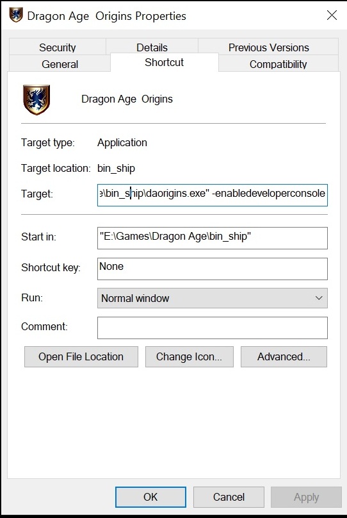The image size is (347, 518).
Task: Click the Change Icon button
Action: (x=190, y=357)
